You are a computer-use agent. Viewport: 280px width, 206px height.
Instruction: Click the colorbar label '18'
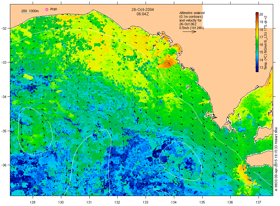pyautogui.click(x=261, y=30)
